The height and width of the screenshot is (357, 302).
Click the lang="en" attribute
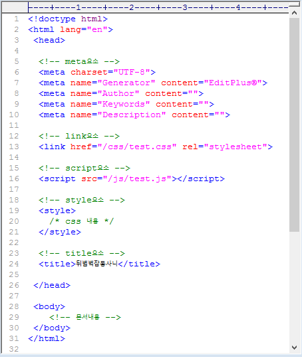[84, 29]
